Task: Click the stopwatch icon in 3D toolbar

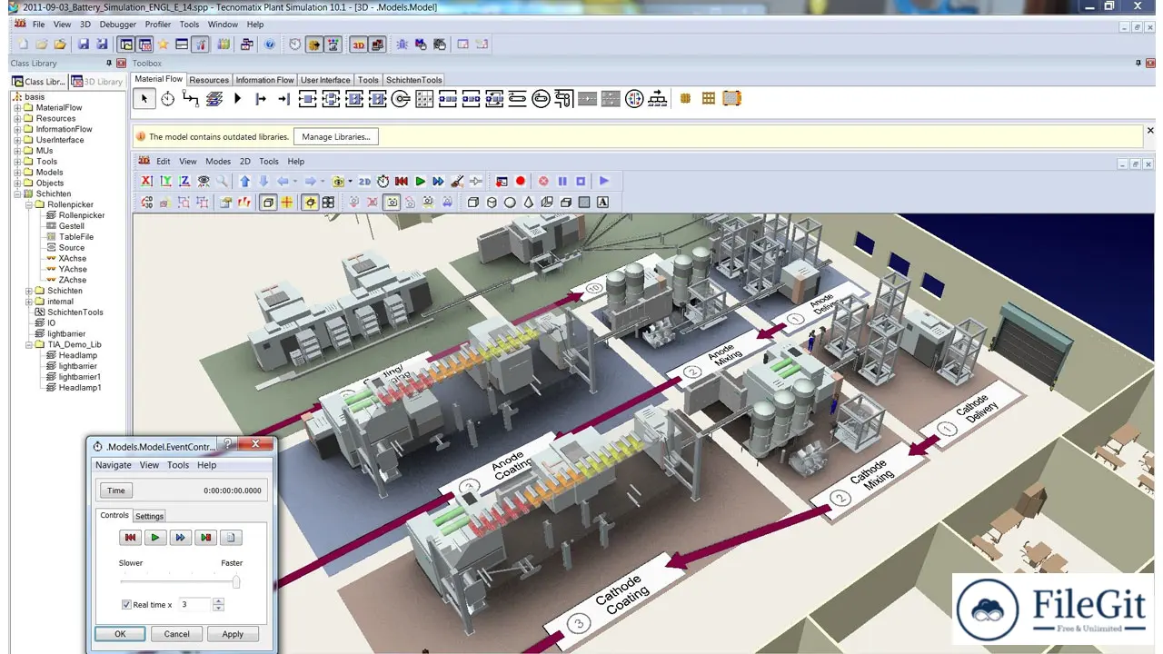Action: (x=383, y=182)
